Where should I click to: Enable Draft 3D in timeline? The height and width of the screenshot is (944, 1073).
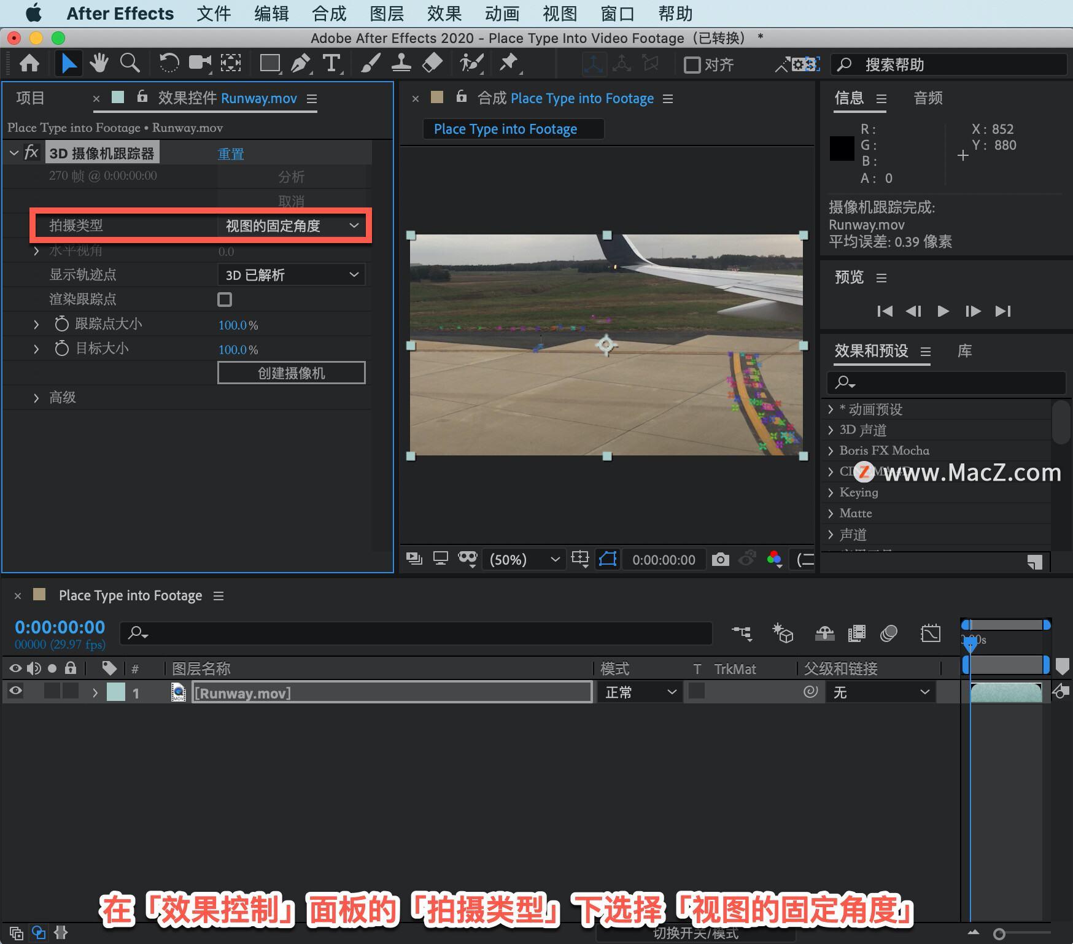point(783,633)
